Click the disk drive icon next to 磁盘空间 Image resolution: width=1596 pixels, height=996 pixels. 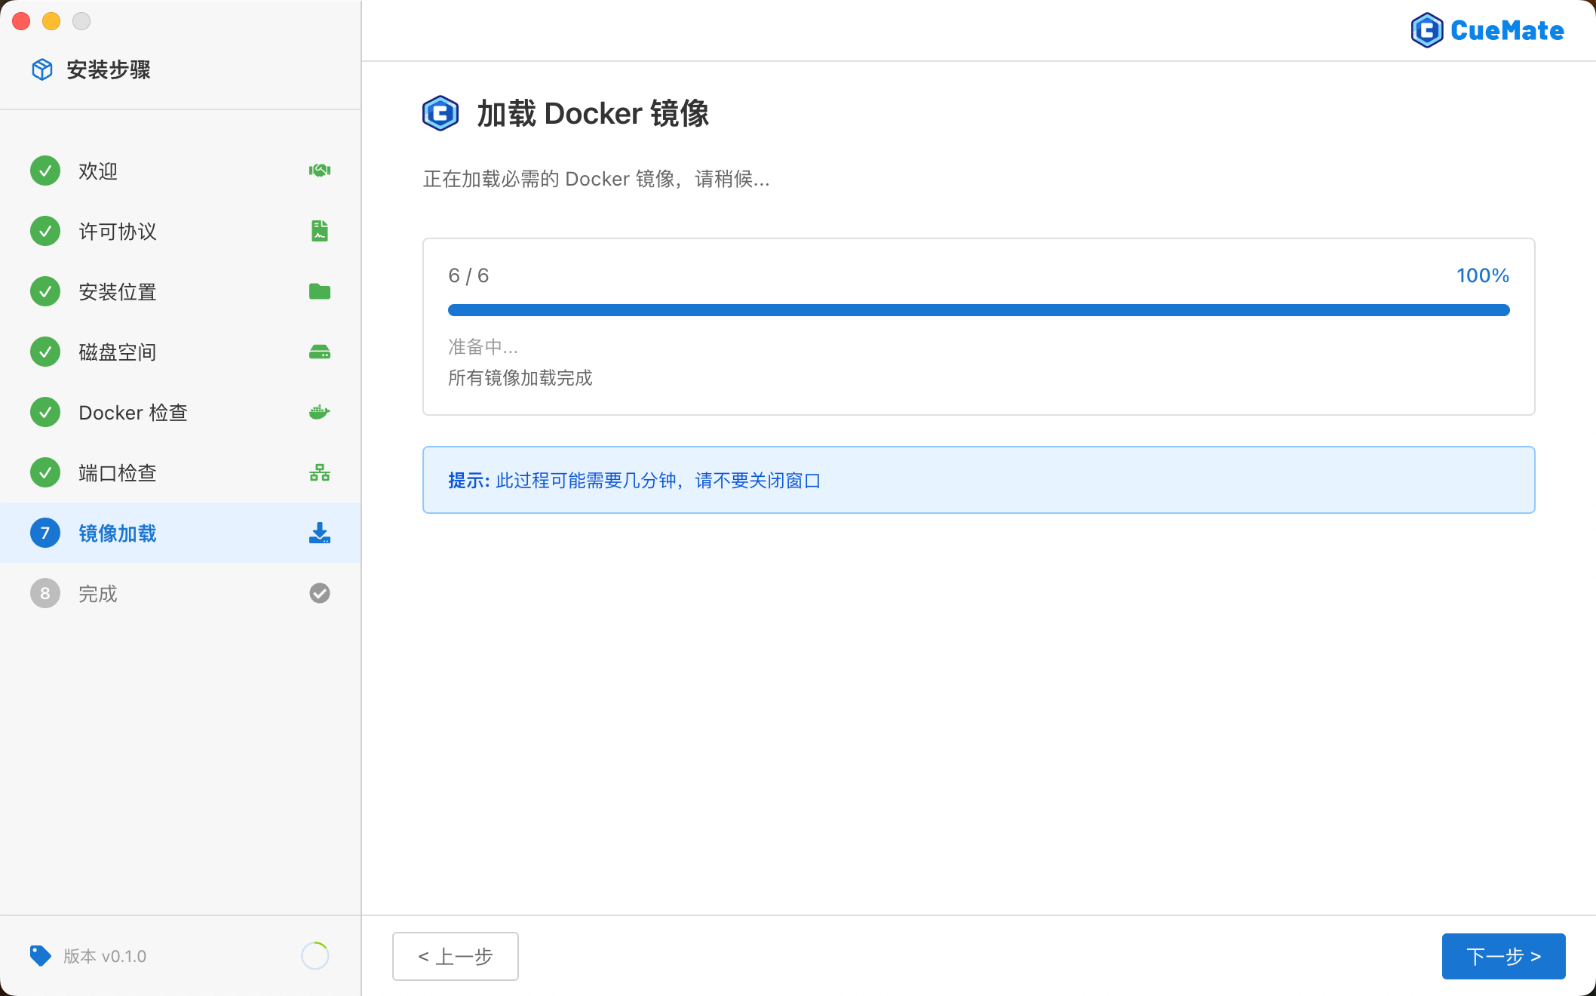click(x=319, y=352)
